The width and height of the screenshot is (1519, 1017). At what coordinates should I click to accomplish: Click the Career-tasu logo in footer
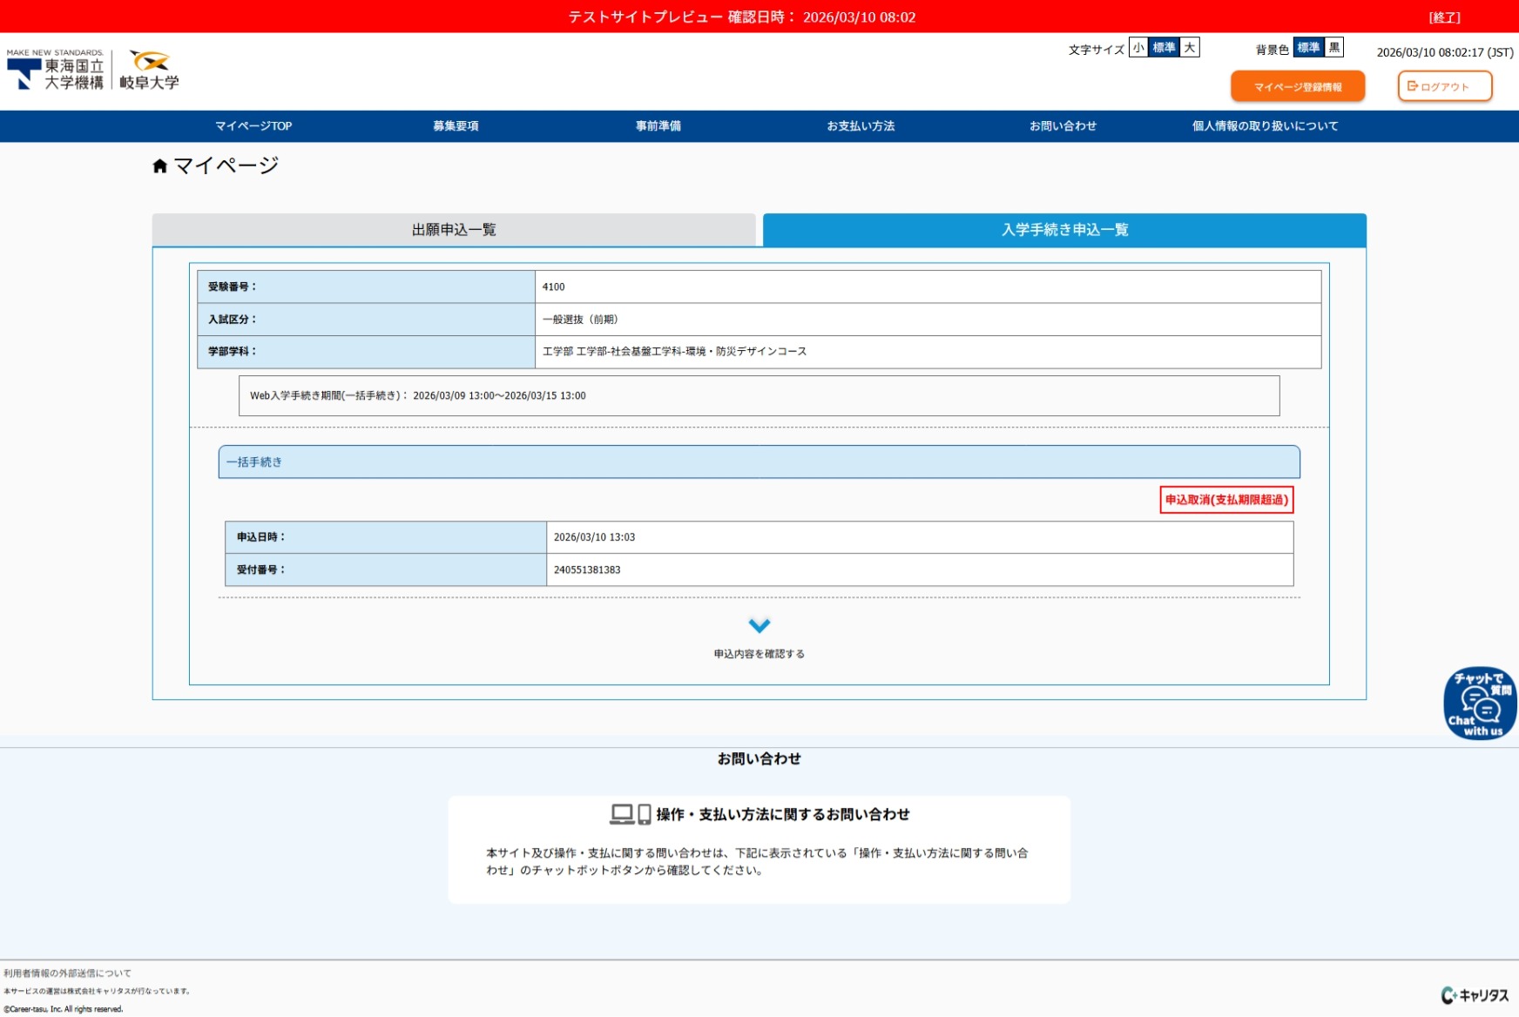(1475, 994)
